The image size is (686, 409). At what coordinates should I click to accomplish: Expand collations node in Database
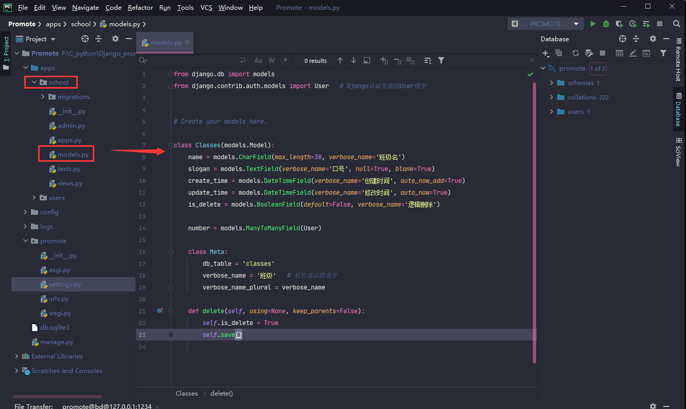click(551, 97)
